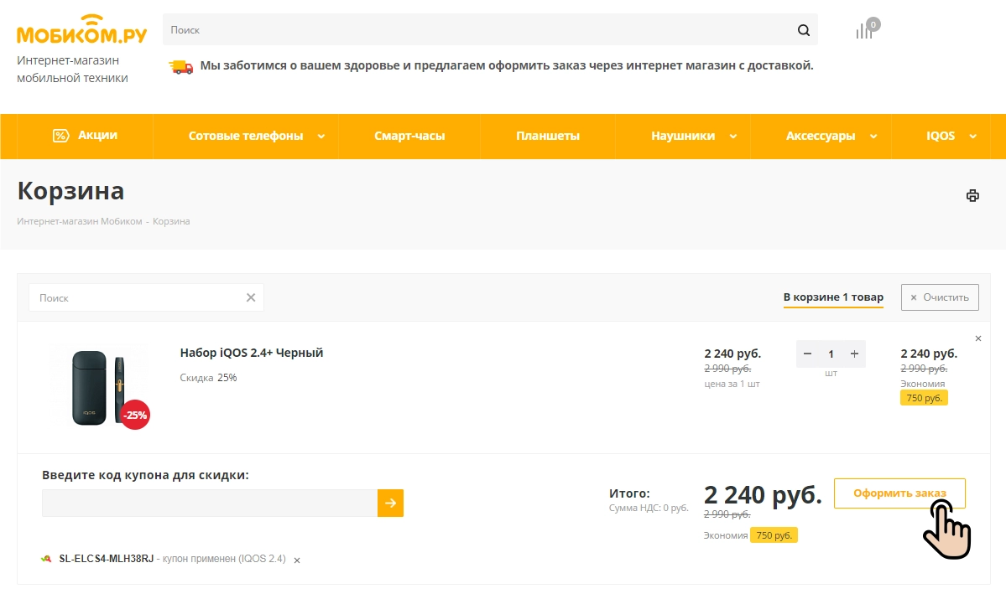Screen dimensions: 1006x599
Task: Click the Скидка 25% text
Action: 209,378
